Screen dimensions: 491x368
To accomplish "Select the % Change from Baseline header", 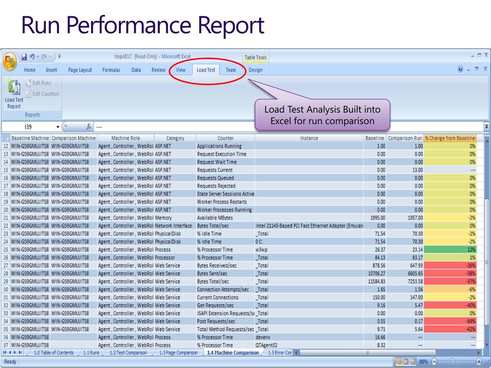I will pos(450,138).
